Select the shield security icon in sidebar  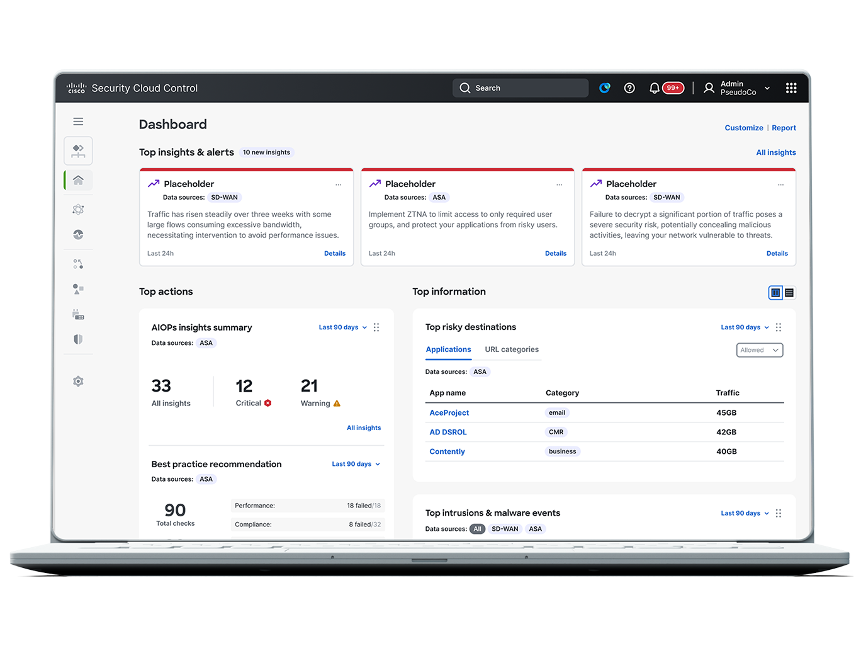(78, 339)
